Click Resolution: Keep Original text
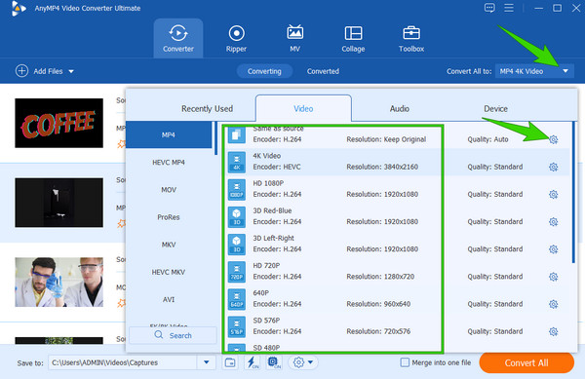 386,139
